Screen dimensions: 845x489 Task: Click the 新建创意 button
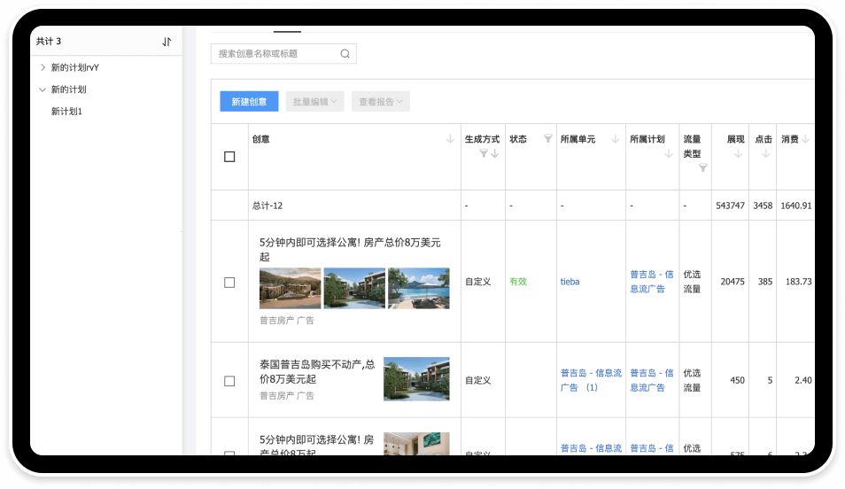pos(249,102)
